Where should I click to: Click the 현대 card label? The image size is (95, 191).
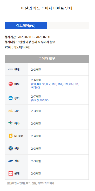coord(17,70)
